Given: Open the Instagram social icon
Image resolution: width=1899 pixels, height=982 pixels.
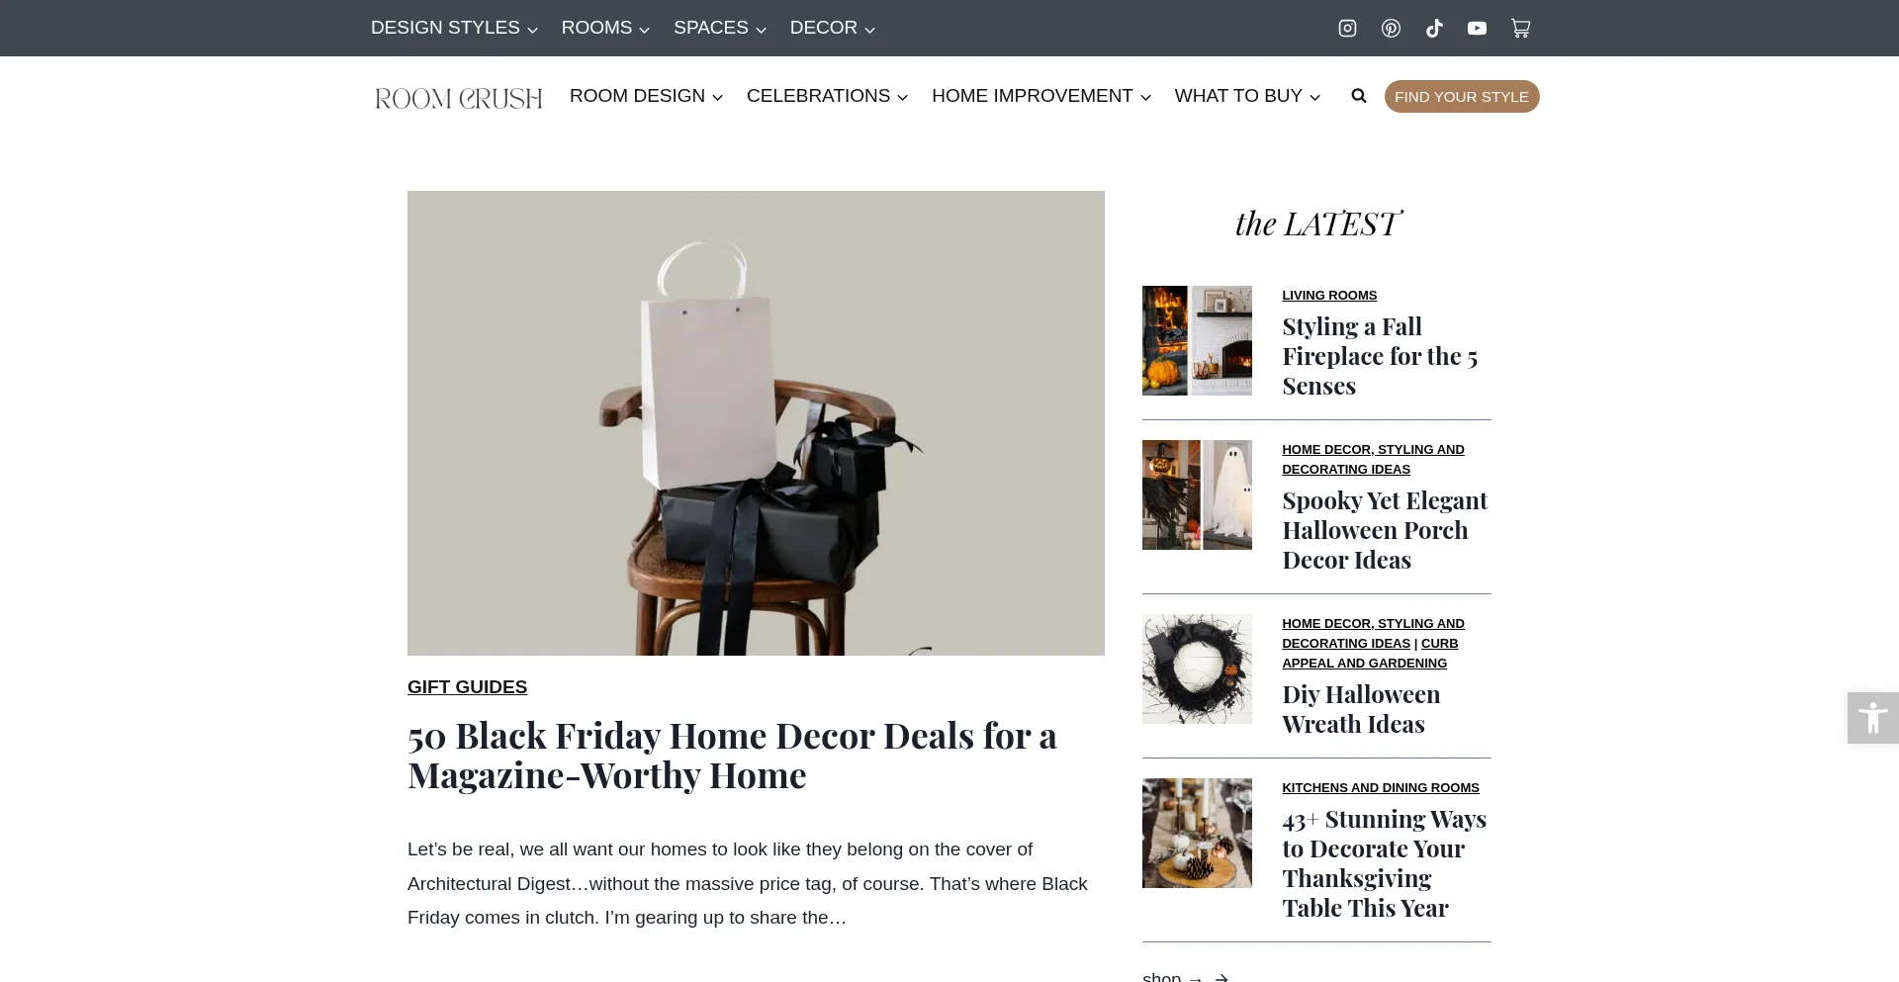Looking at the screenshot, I should 1347,28.
